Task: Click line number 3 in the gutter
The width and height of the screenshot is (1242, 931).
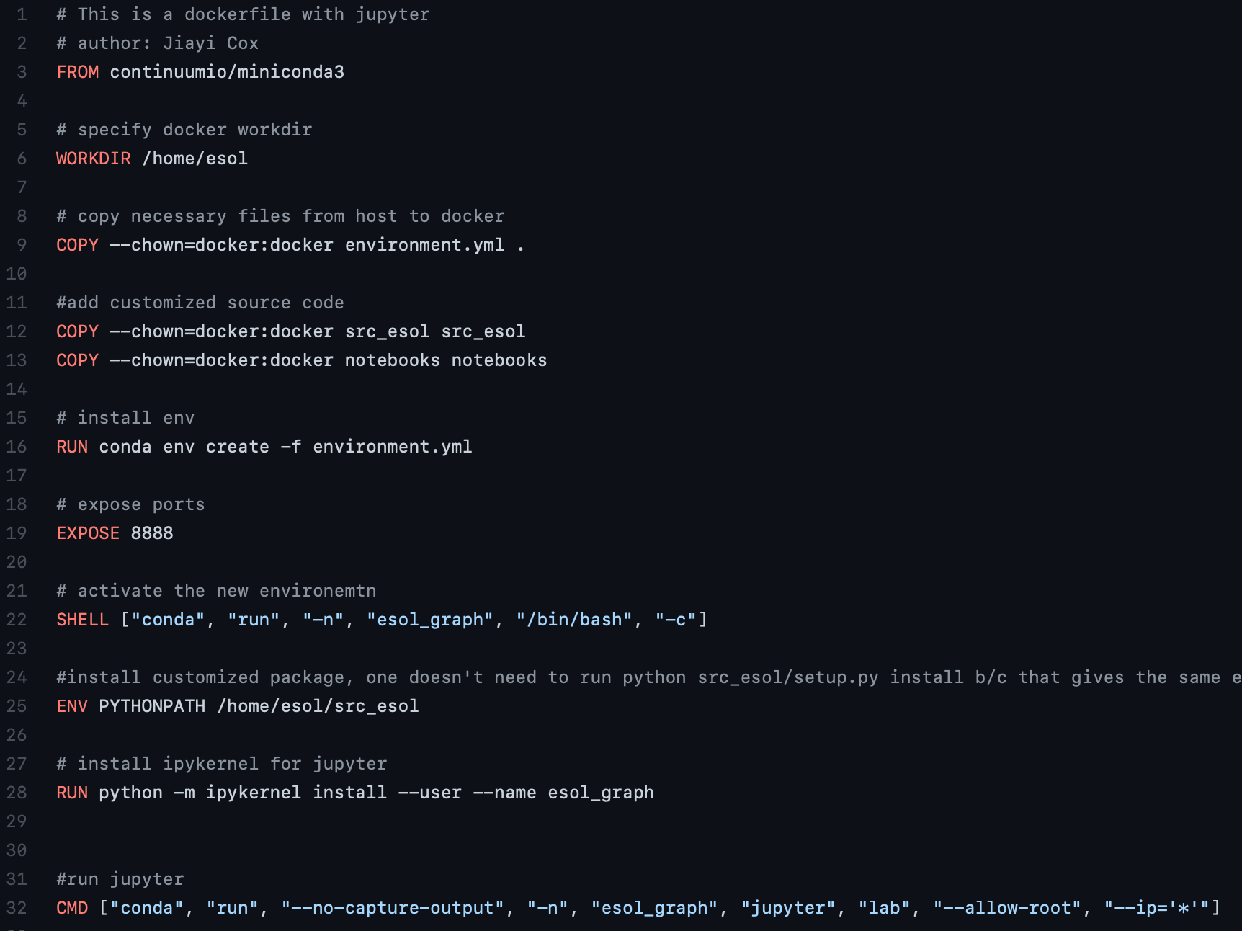Action: pos(22,72)
